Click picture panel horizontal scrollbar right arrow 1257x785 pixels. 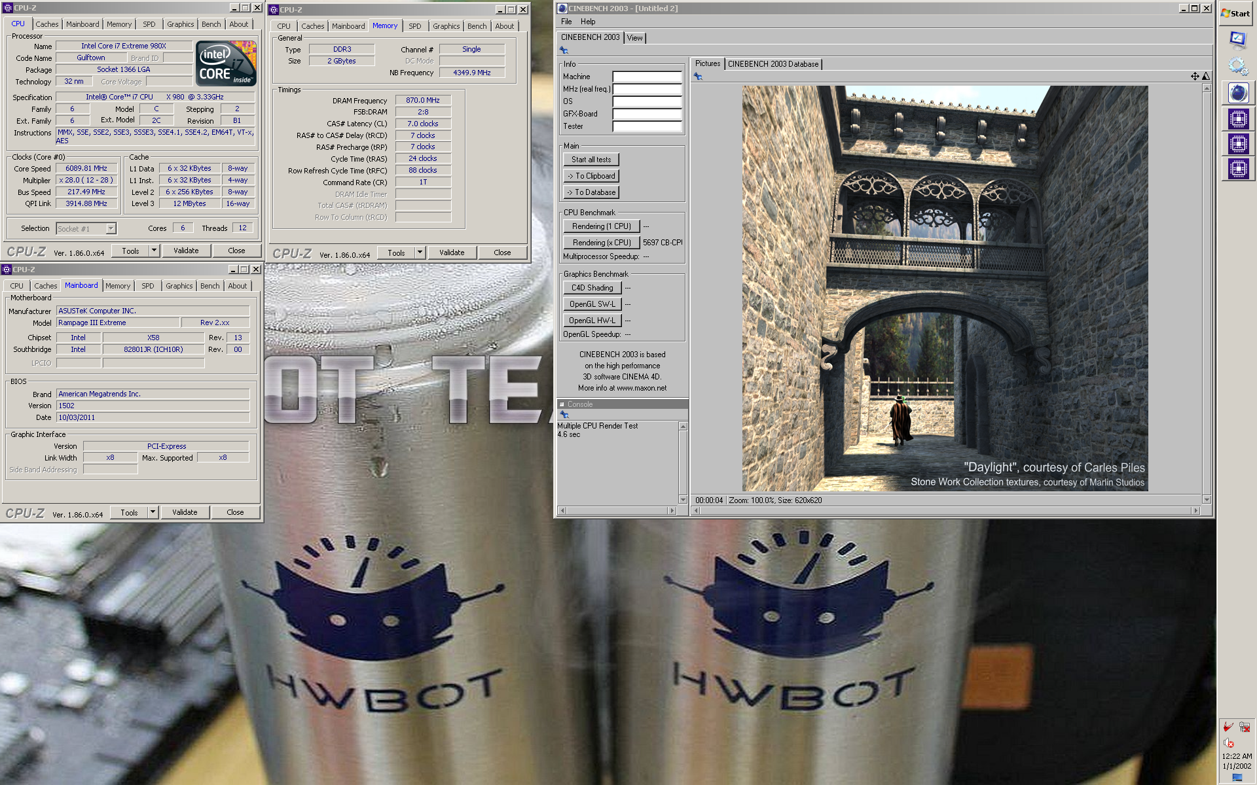(x=1195, y=510)
